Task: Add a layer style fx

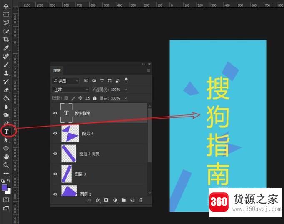Action: click(x=97, y=200)
